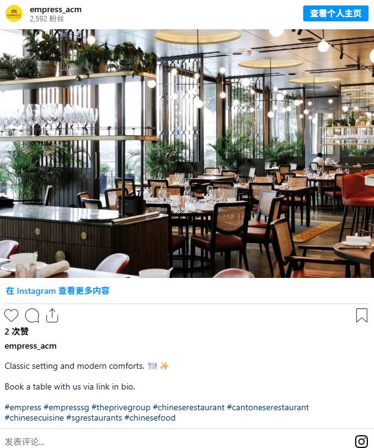374x448 pixels.
Task: Open the #sgrestaurants hashtag
Action: click(x=94, y=418)
